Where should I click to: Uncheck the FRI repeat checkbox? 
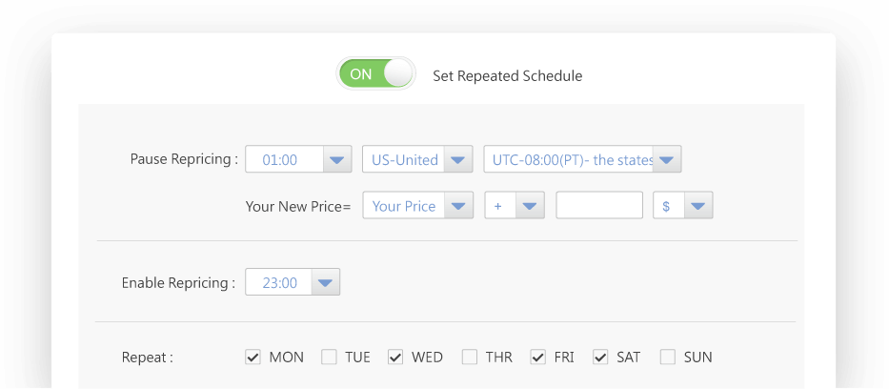538,358
